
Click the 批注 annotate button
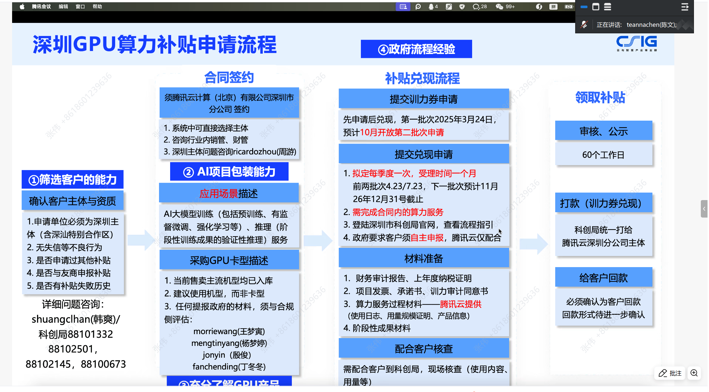click(670, 373)
